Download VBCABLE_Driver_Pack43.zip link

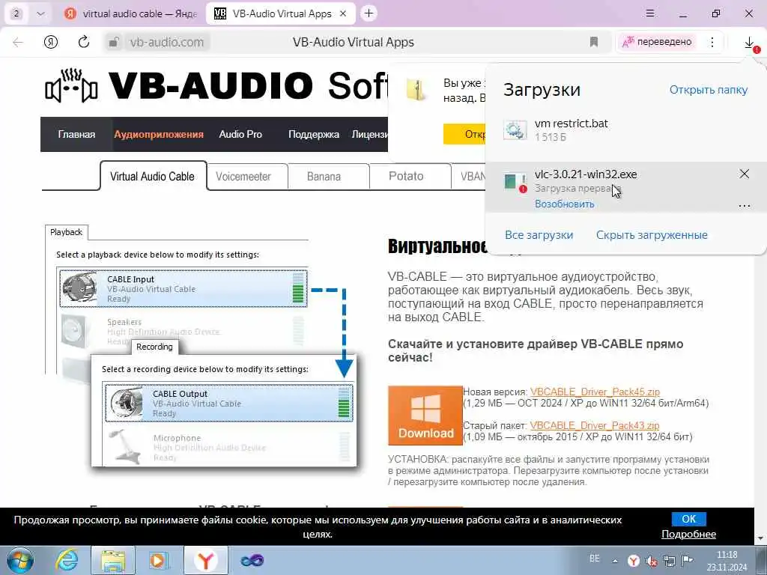click(x=594, y=425)
